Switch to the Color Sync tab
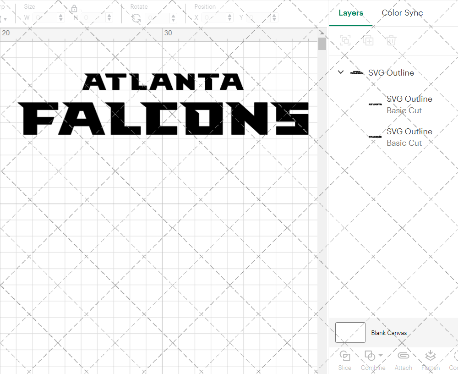Viewport: 458px width, 374px height. [x=402, y=13]
